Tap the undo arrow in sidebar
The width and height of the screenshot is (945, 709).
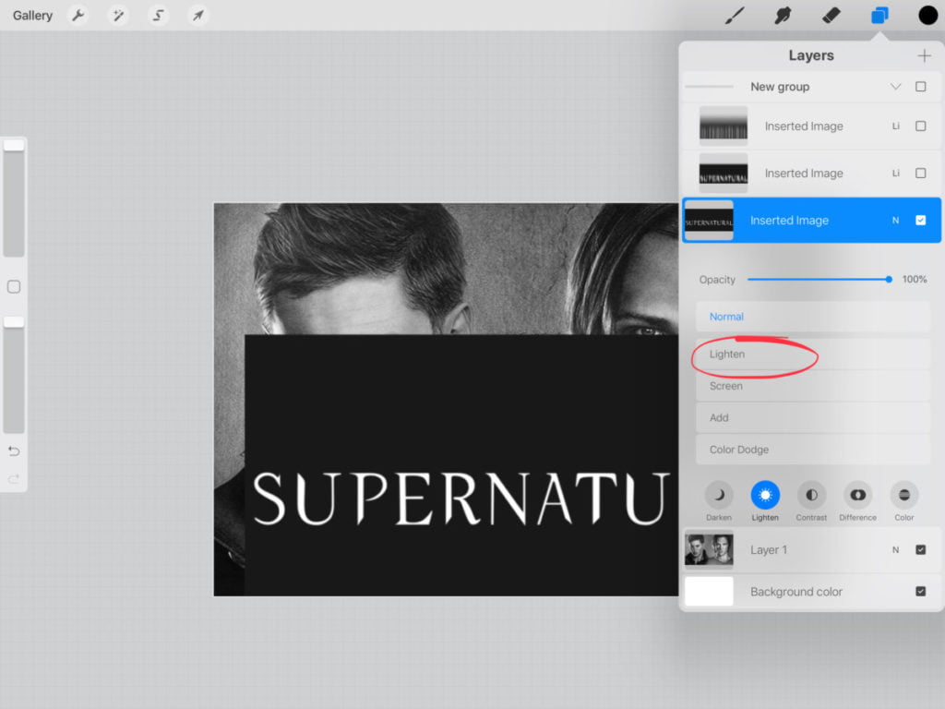(14, 451)
